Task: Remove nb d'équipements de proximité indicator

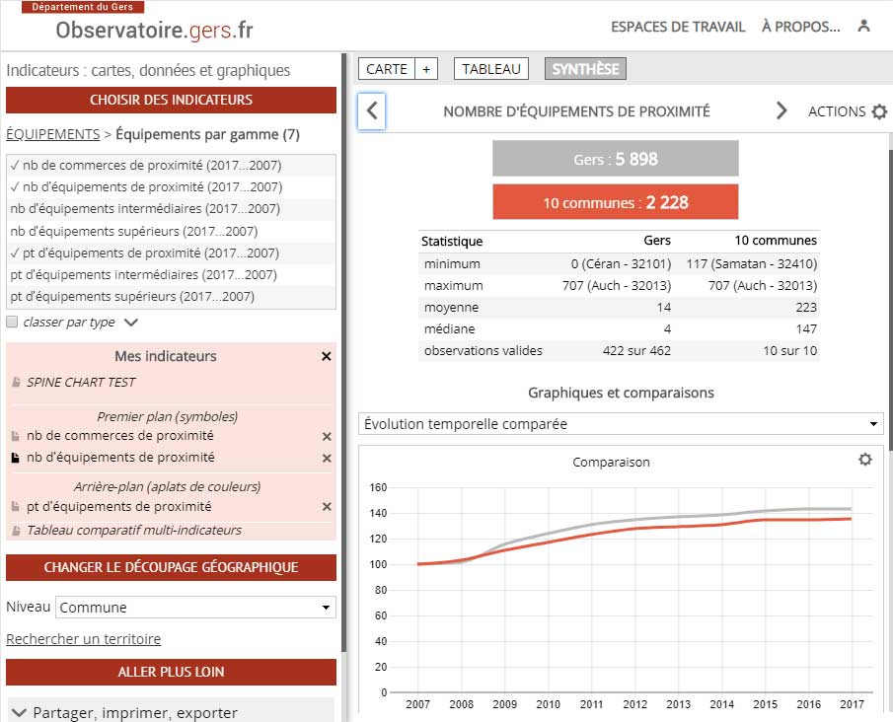Action: click(327, 459)
